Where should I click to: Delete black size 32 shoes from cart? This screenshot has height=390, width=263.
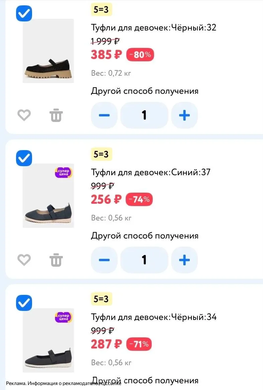pyautogui.click(x=56, y=115)
